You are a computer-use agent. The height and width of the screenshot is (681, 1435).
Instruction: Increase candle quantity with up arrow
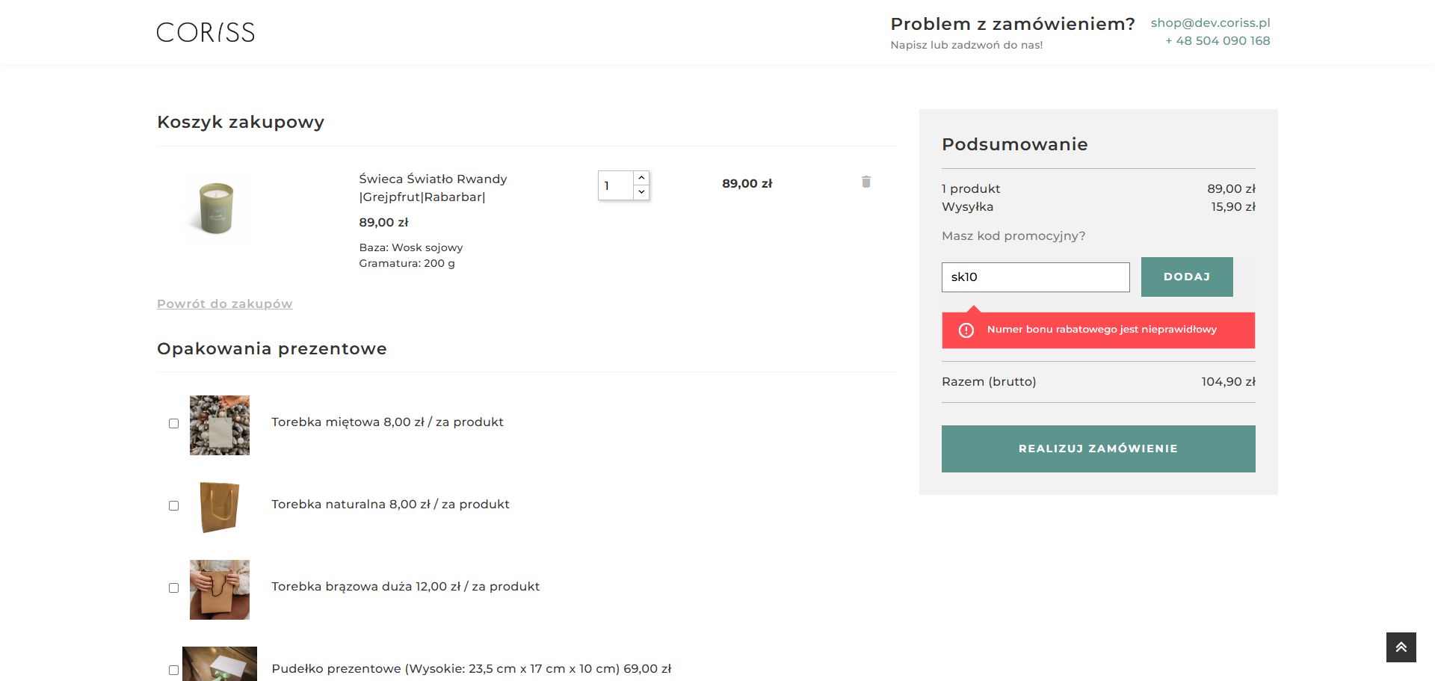(x=641, y=178)
